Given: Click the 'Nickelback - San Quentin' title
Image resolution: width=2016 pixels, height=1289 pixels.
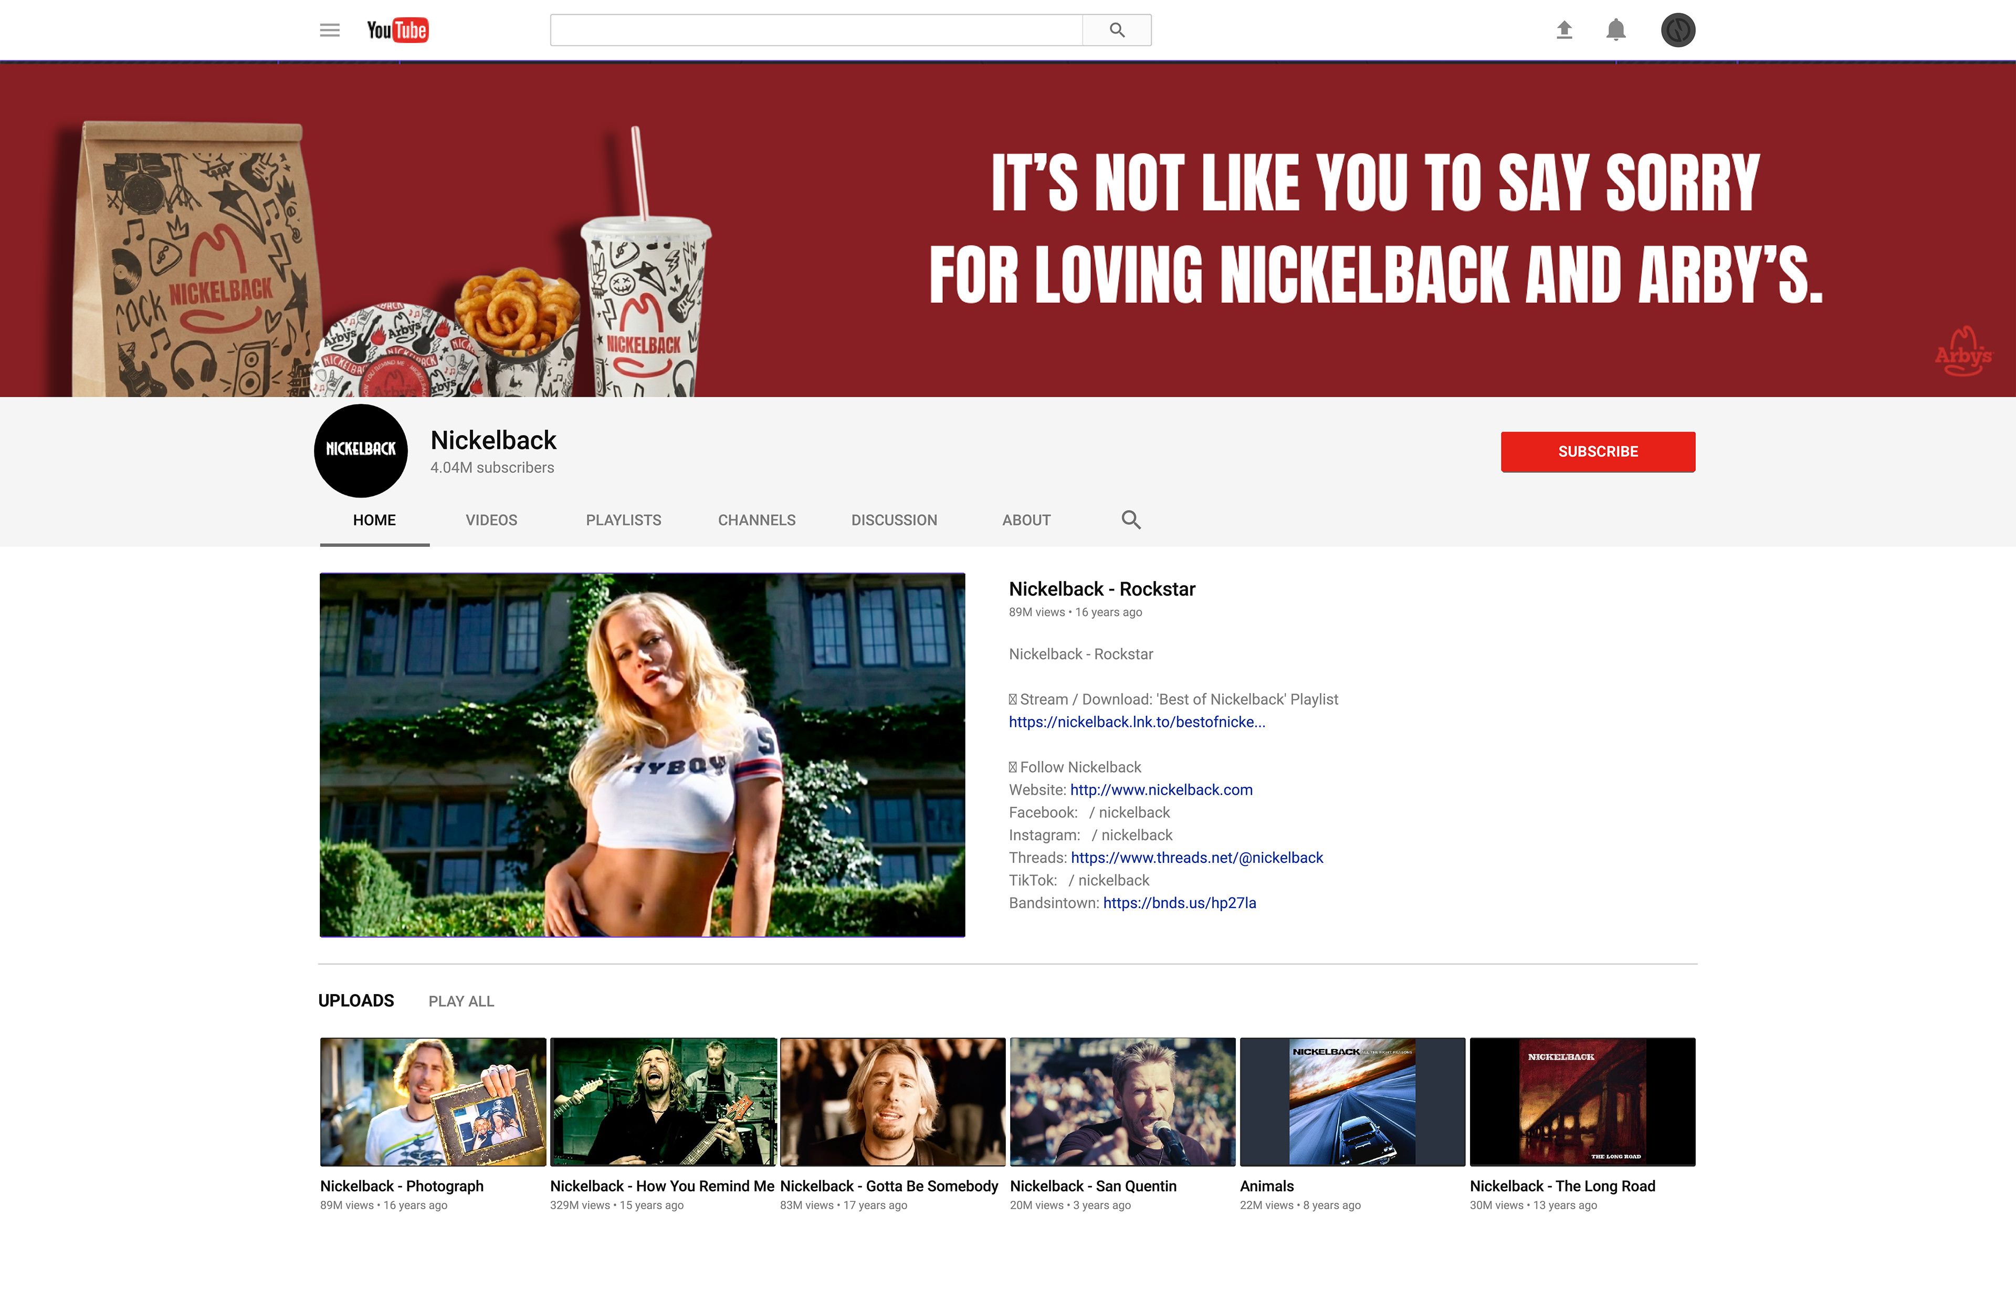Looking at the screenshot, I should click(1094, 1186).
